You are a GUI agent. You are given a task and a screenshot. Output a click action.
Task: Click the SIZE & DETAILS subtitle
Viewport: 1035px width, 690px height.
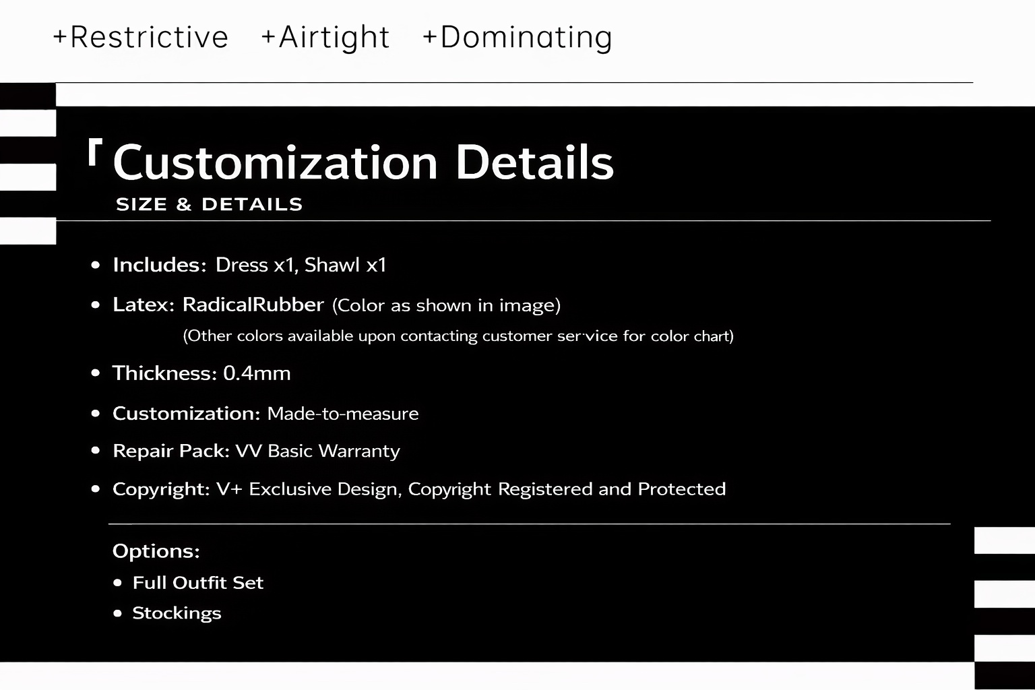tap(209, 204)
